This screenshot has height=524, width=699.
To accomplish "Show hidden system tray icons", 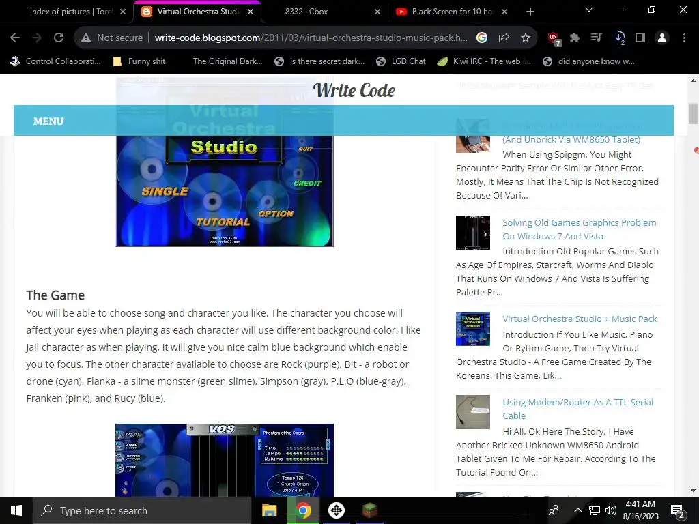I will point(577,510).
